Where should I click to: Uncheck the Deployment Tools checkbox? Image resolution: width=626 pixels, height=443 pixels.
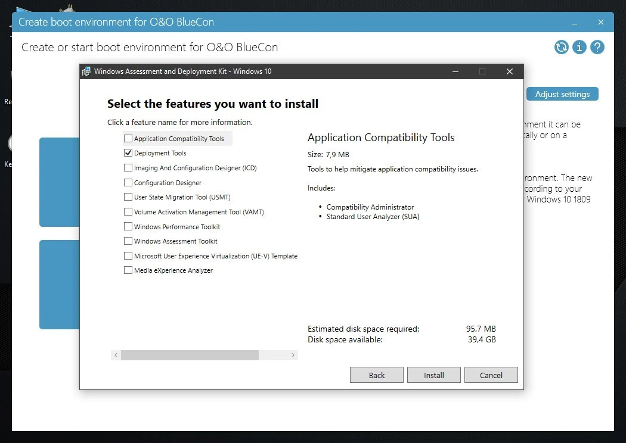coord(128,152)
